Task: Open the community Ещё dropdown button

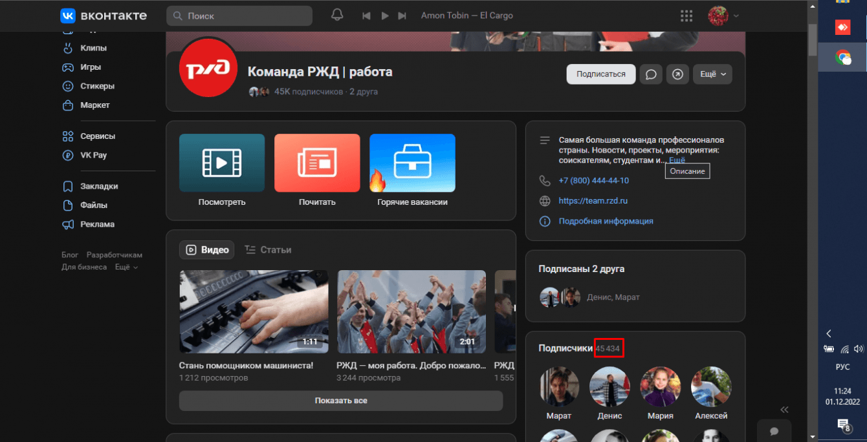Action: point(712,74)
